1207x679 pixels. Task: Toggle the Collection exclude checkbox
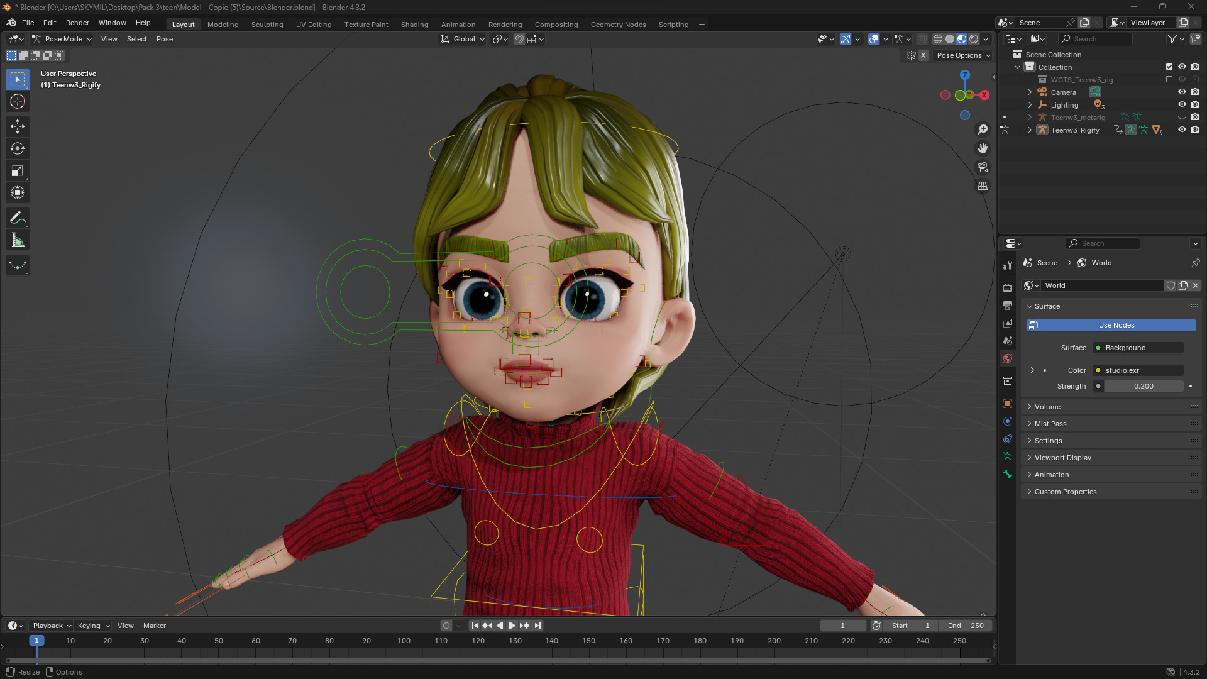(1169, 67)
